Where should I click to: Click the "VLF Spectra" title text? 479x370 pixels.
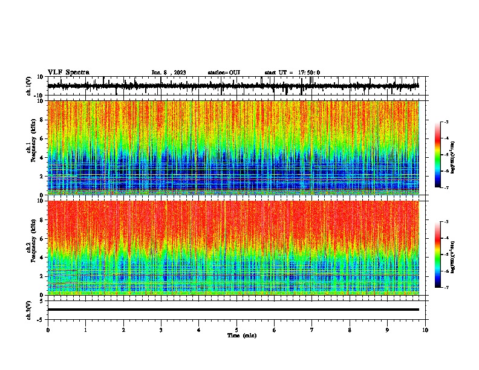68,73
